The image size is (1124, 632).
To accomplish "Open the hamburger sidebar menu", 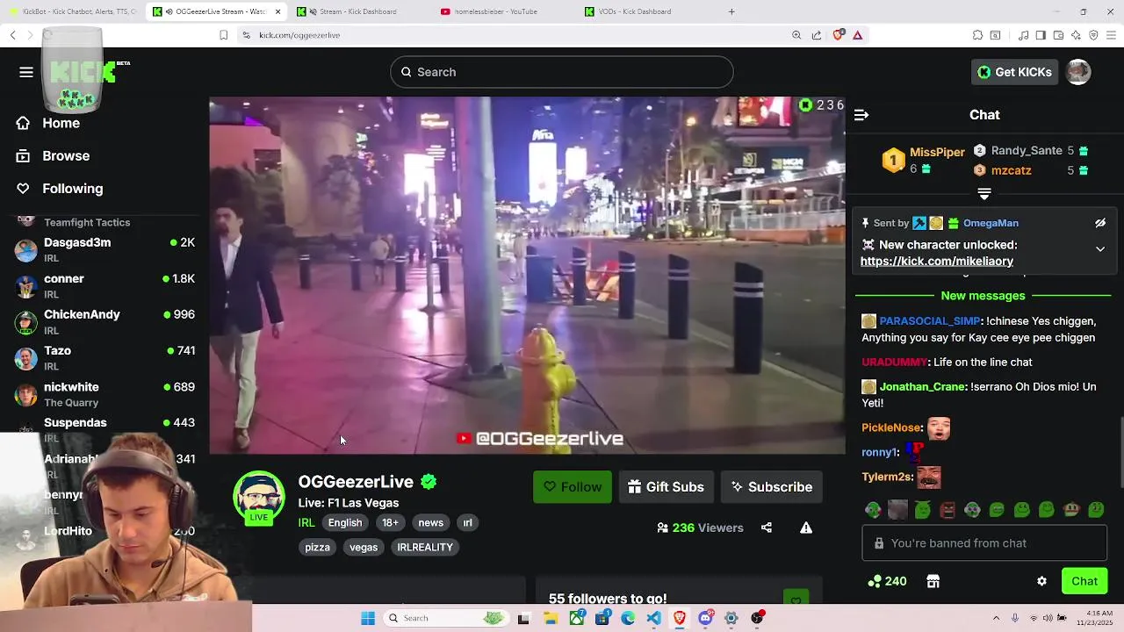I will pyautogui.click(x=26, y=72).
